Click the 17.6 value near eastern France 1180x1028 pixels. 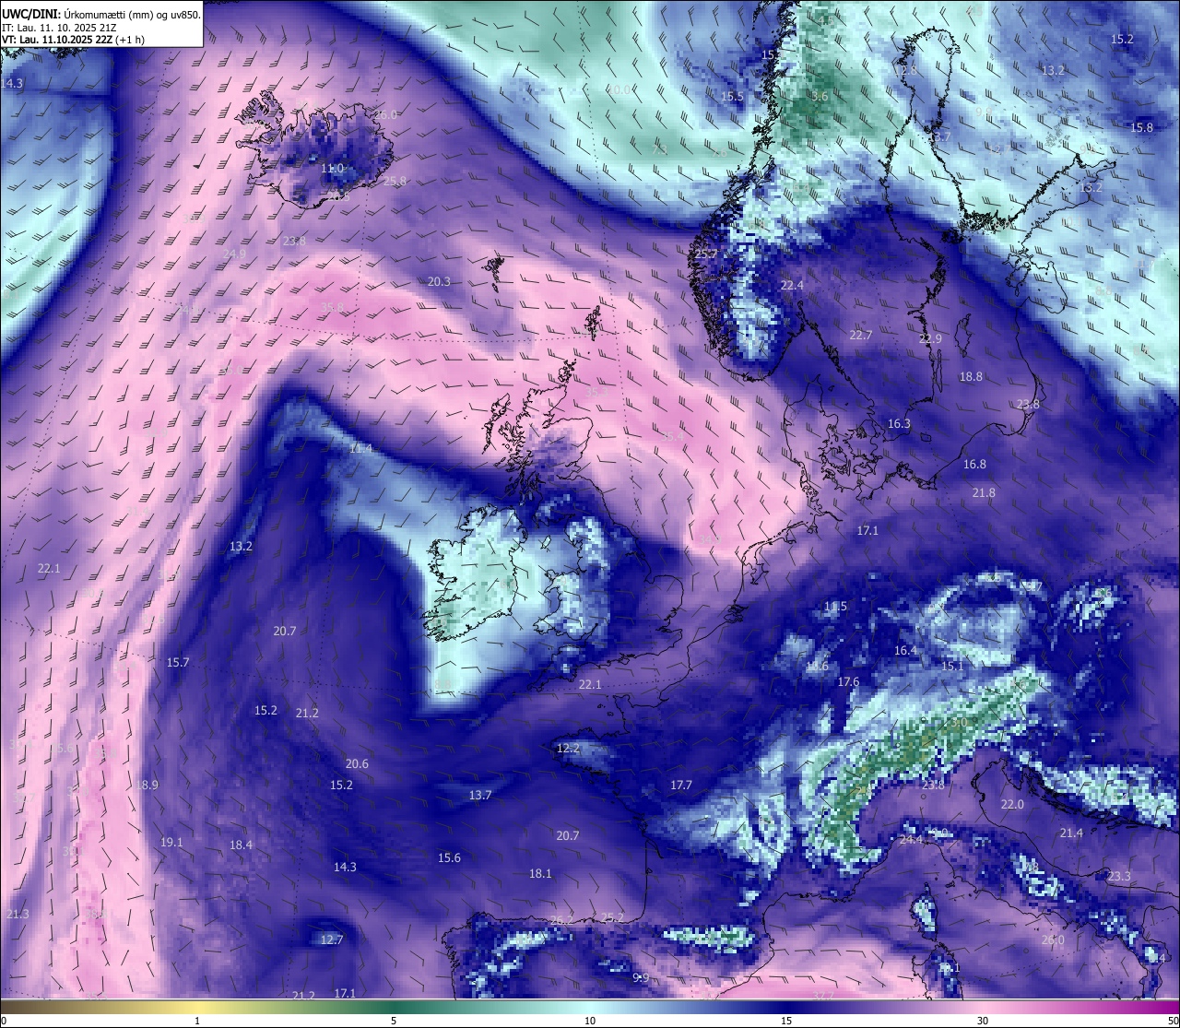click(x=848, y=682)
